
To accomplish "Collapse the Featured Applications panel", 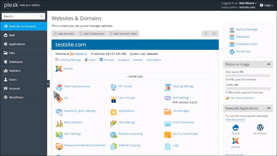I will (x=269, y=108).
